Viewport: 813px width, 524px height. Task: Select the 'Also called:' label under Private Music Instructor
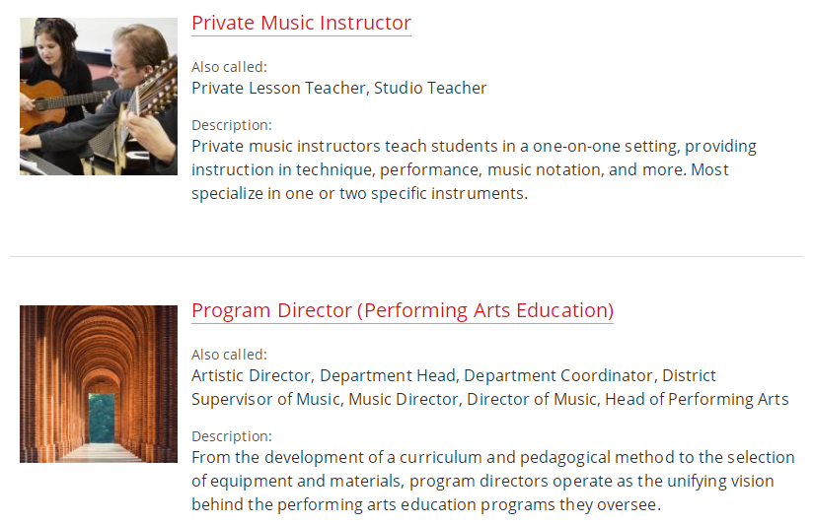coord(229,67)
